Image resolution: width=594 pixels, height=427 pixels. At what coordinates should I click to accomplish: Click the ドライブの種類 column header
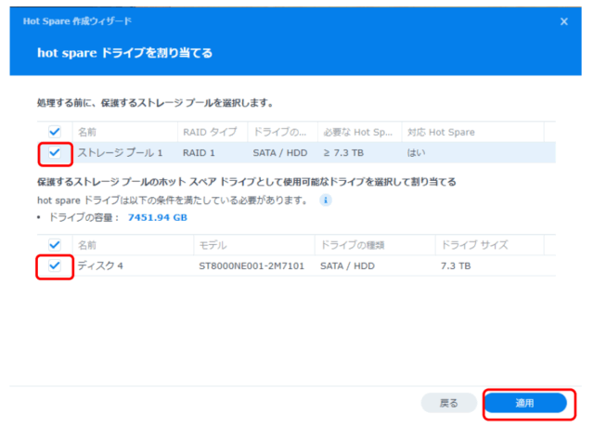(354, 245)
